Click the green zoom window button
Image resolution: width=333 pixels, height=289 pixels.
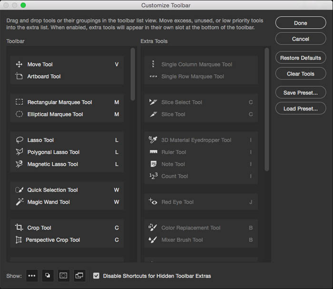click(23, 5)
